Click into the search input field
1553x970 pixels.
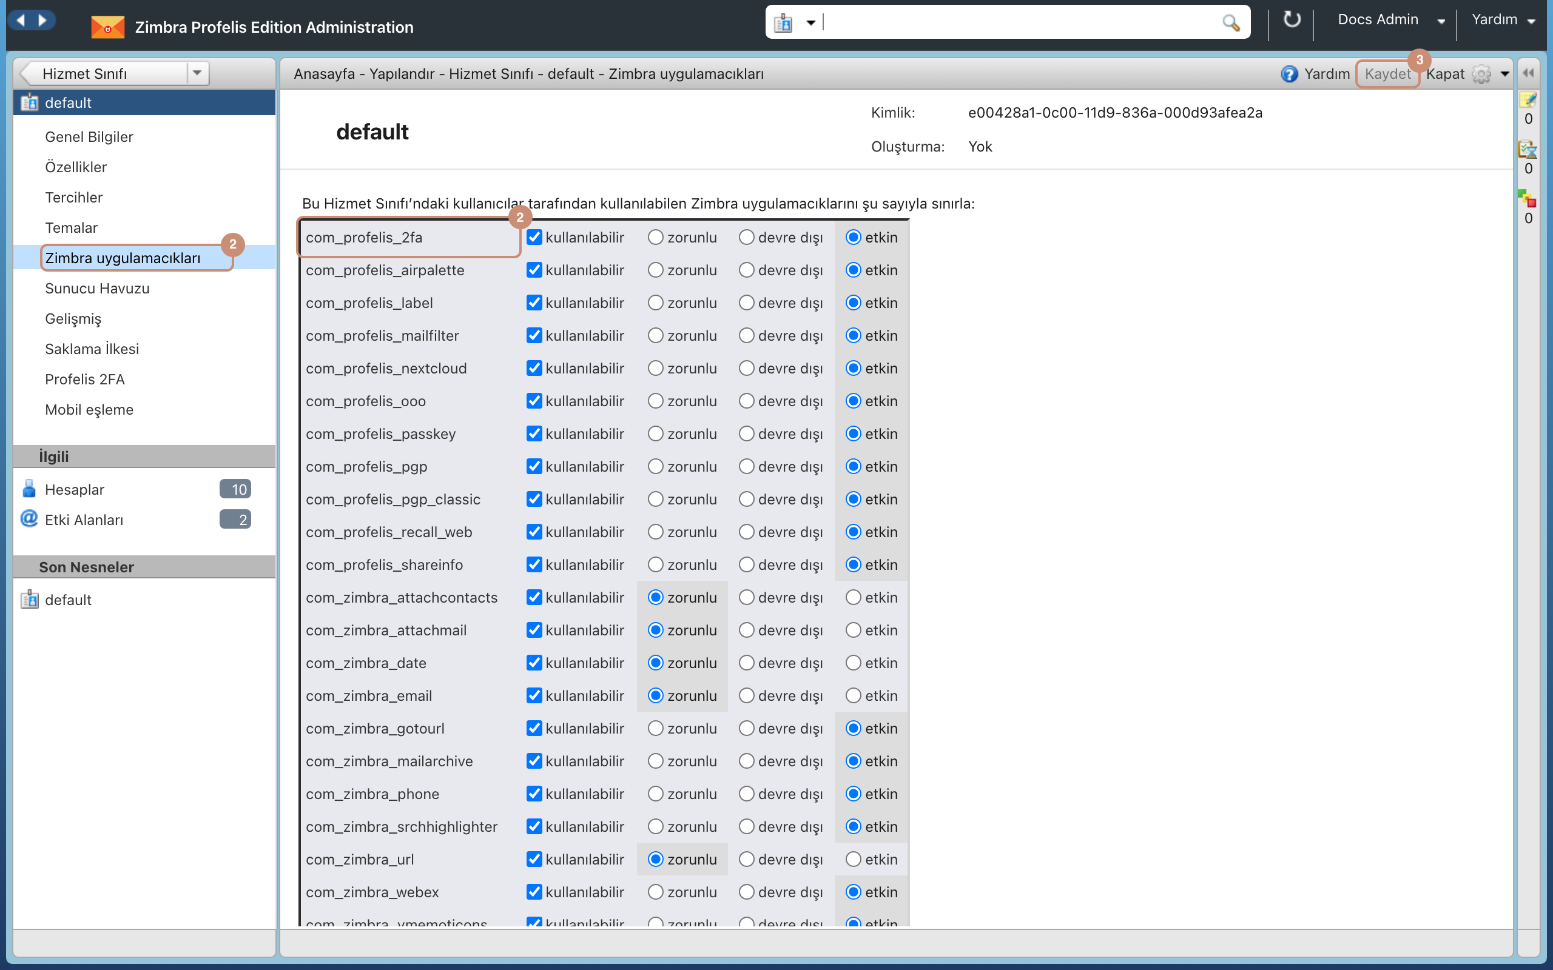[1020, 23]
